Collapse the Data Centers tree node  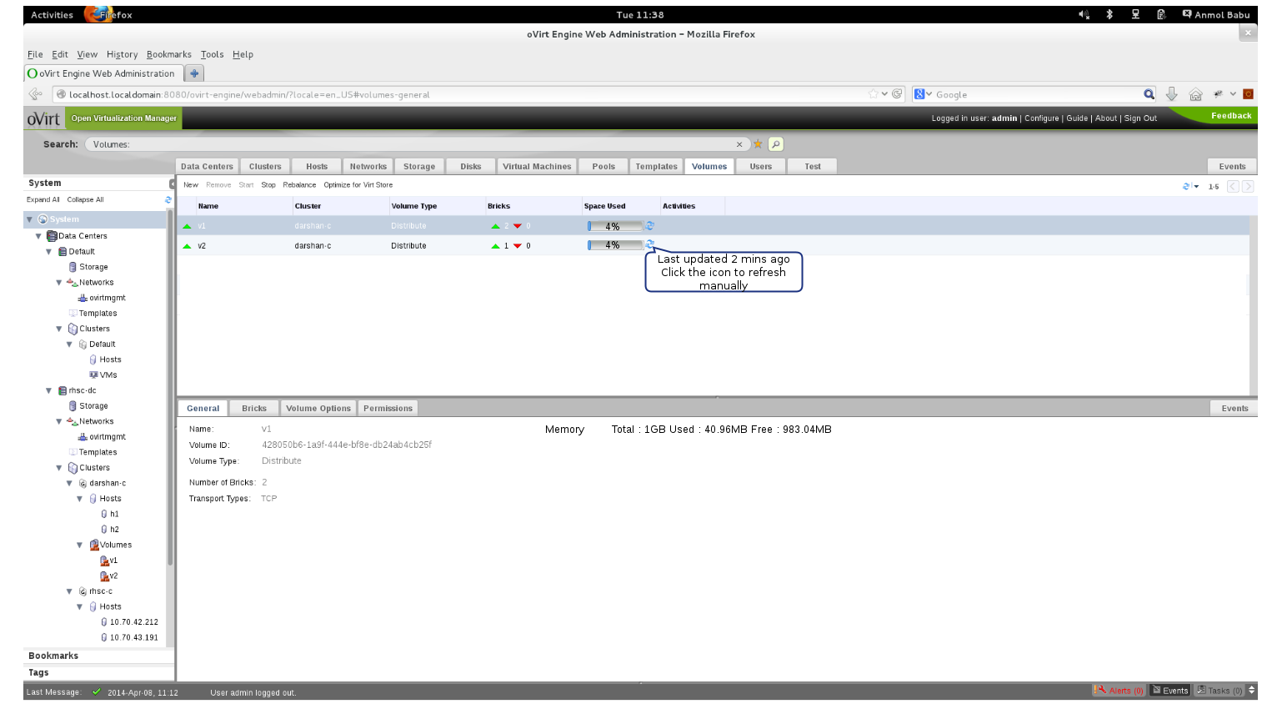click(x=38, y=236)
